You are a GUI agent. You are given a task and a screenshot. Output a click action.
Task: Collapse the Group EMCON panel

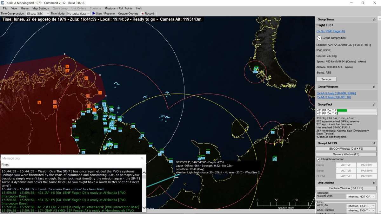(374, 143)
